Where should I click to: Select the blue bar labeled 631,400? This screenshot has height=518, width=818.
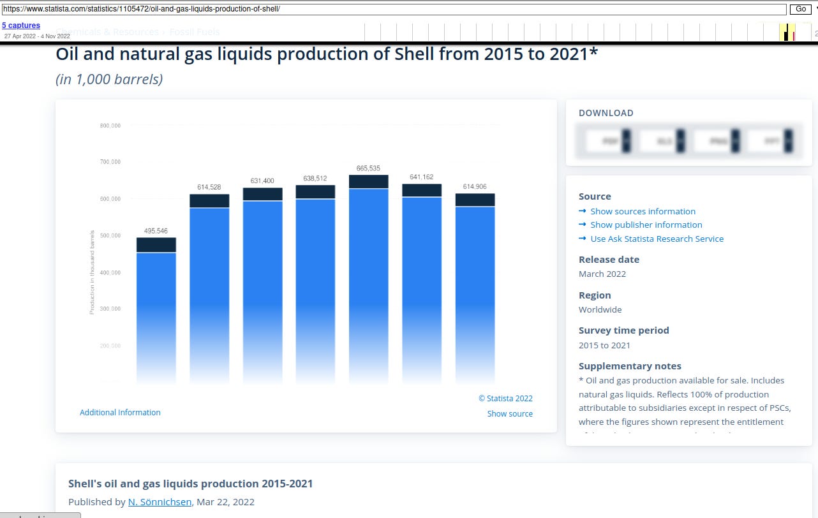(x=263, y=292)
